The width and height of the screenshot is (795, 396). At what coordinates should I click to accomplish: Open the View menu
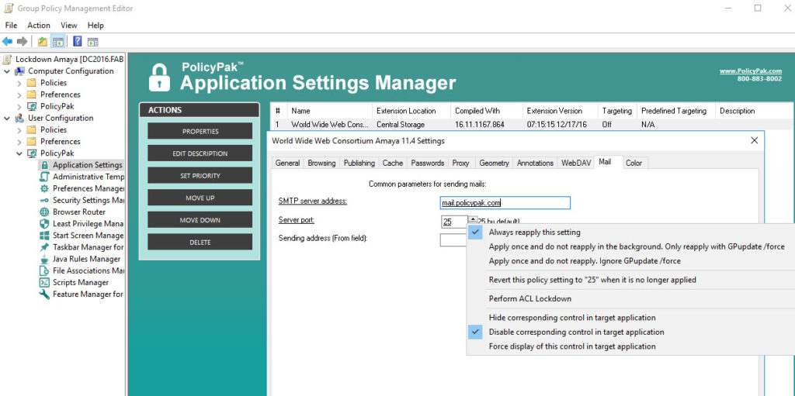click(68, 26)
